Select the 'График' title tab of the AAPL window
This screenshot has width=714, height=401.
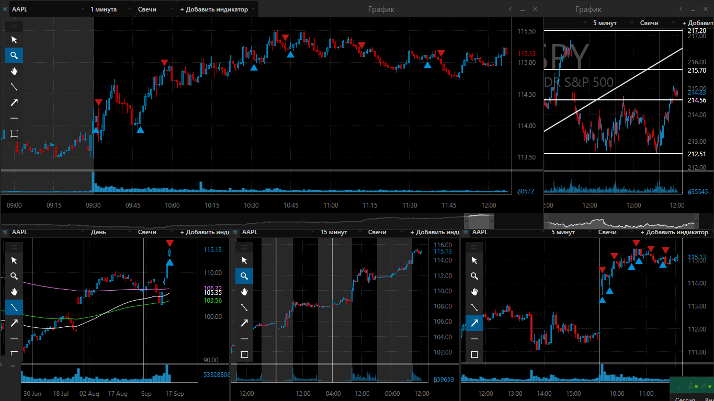[x=381, y=9]
